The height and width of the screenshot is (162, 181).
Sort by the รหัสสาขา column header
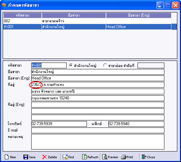pyautogui.click(x=22, y=15)
